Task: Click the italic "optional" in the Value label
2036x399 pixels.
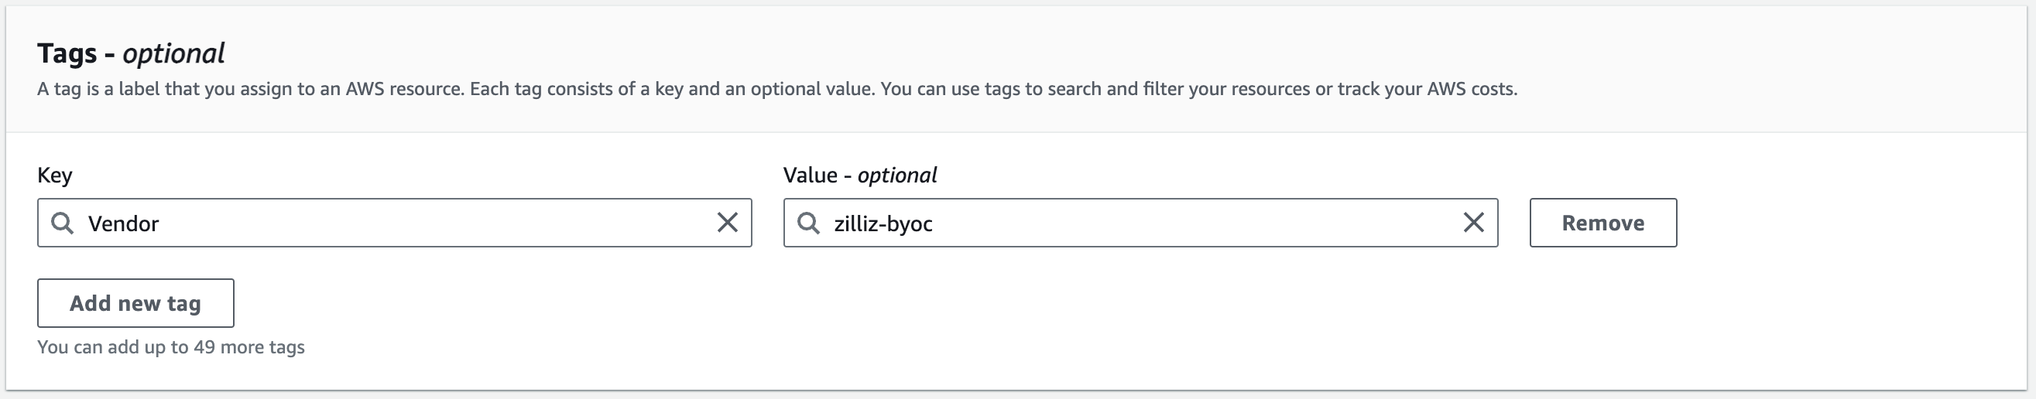Action: coord(897,176)
